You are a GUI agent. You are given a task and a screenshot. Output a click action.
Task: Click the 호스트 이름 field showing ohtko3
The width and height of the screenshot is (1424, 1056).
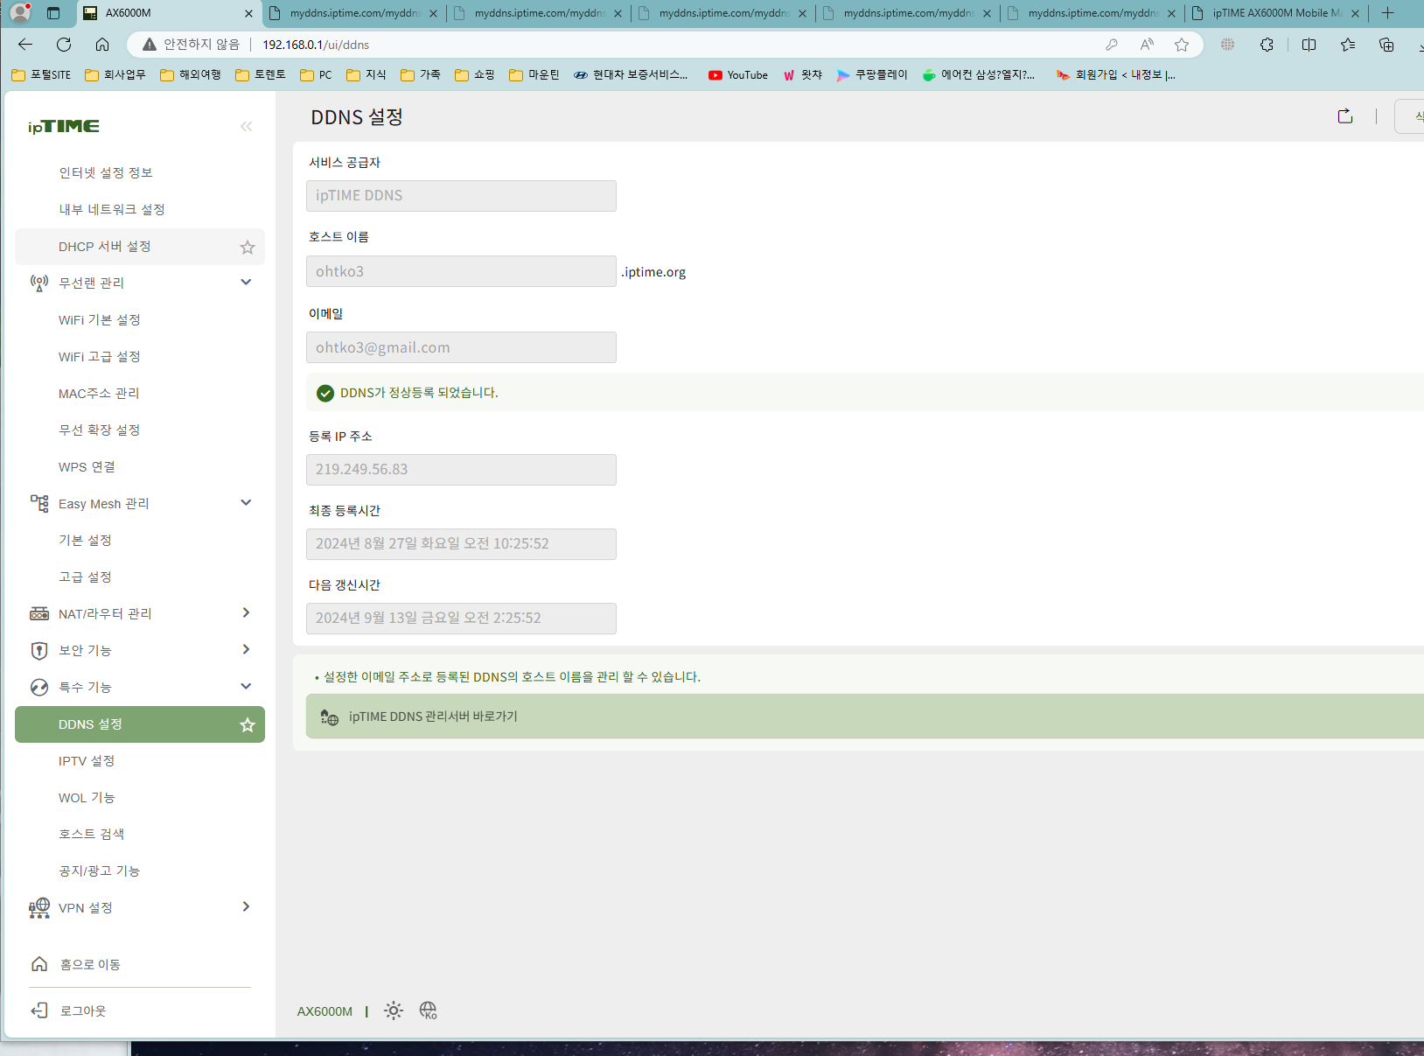point(461,271)
